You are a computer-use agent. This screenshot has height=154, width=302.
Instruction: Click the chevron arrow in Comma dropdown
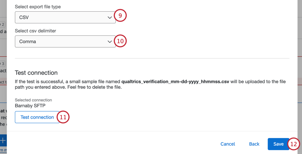click(x=109, y=41)
